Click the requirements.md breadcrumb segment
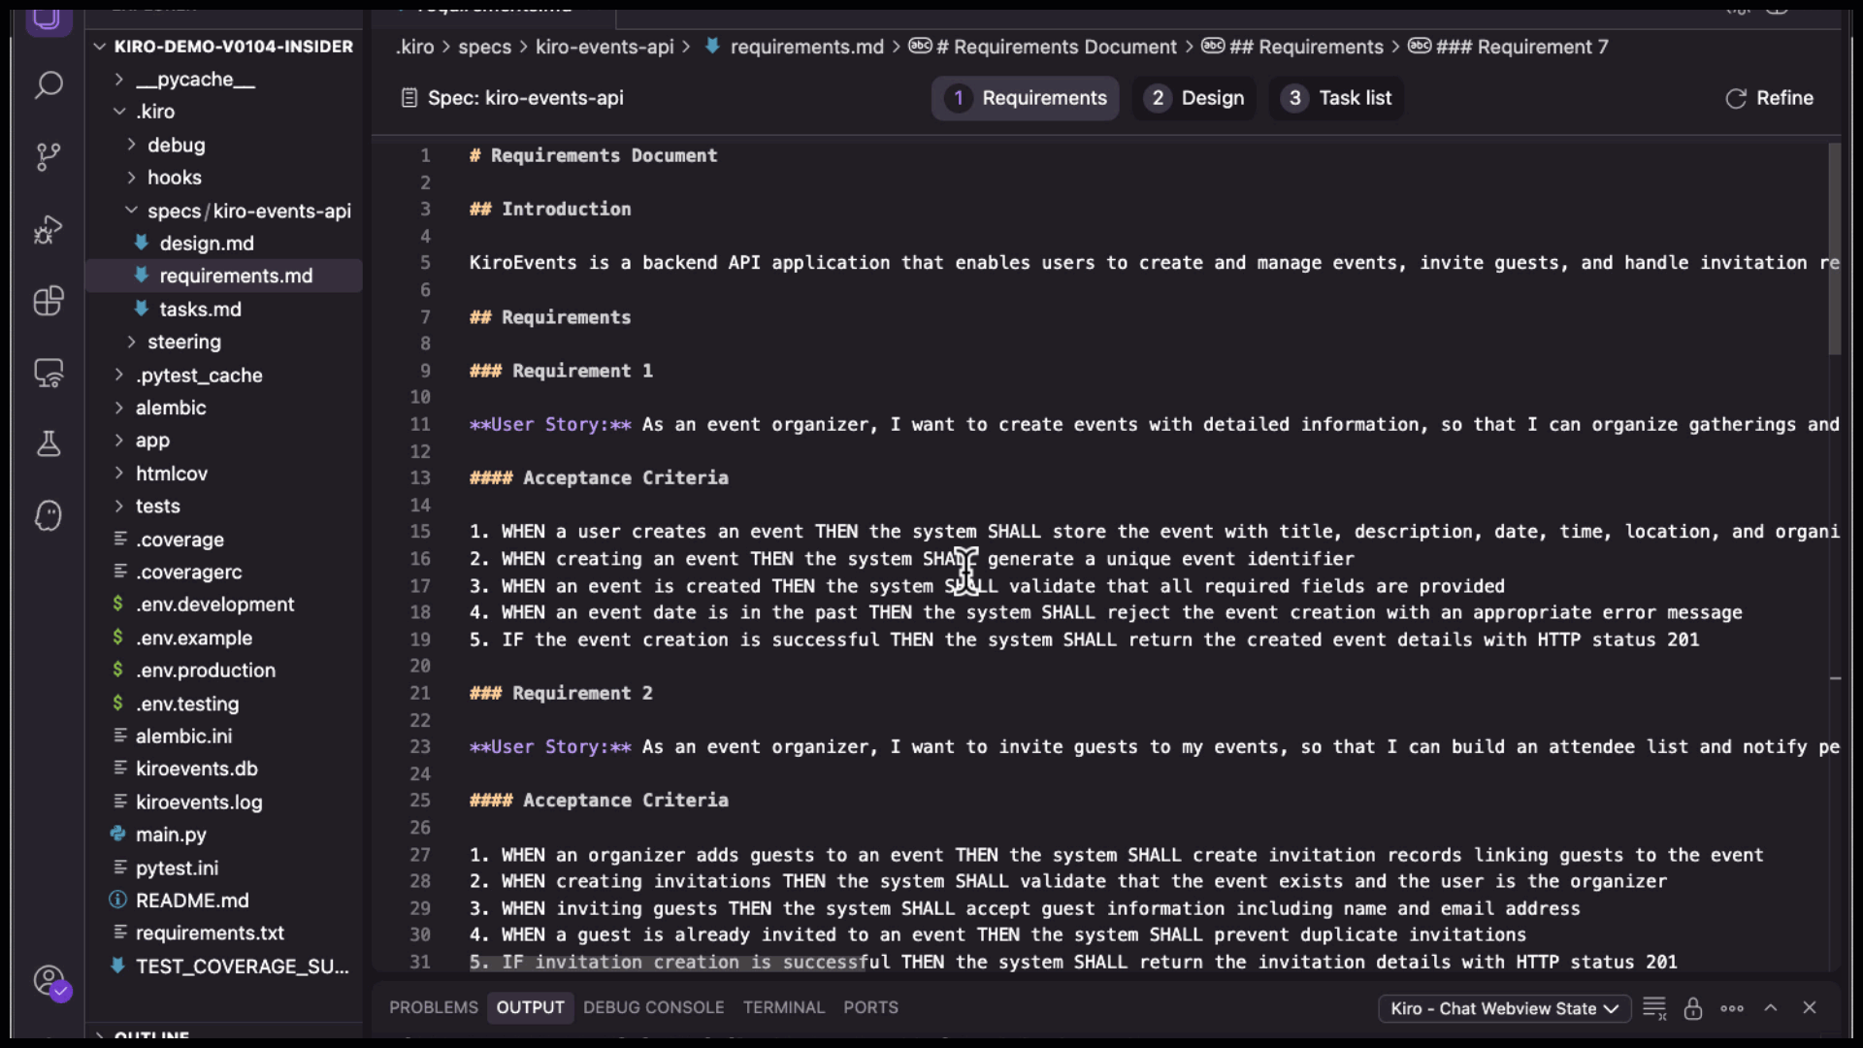 pyautogui.click(x=794, y=47)
